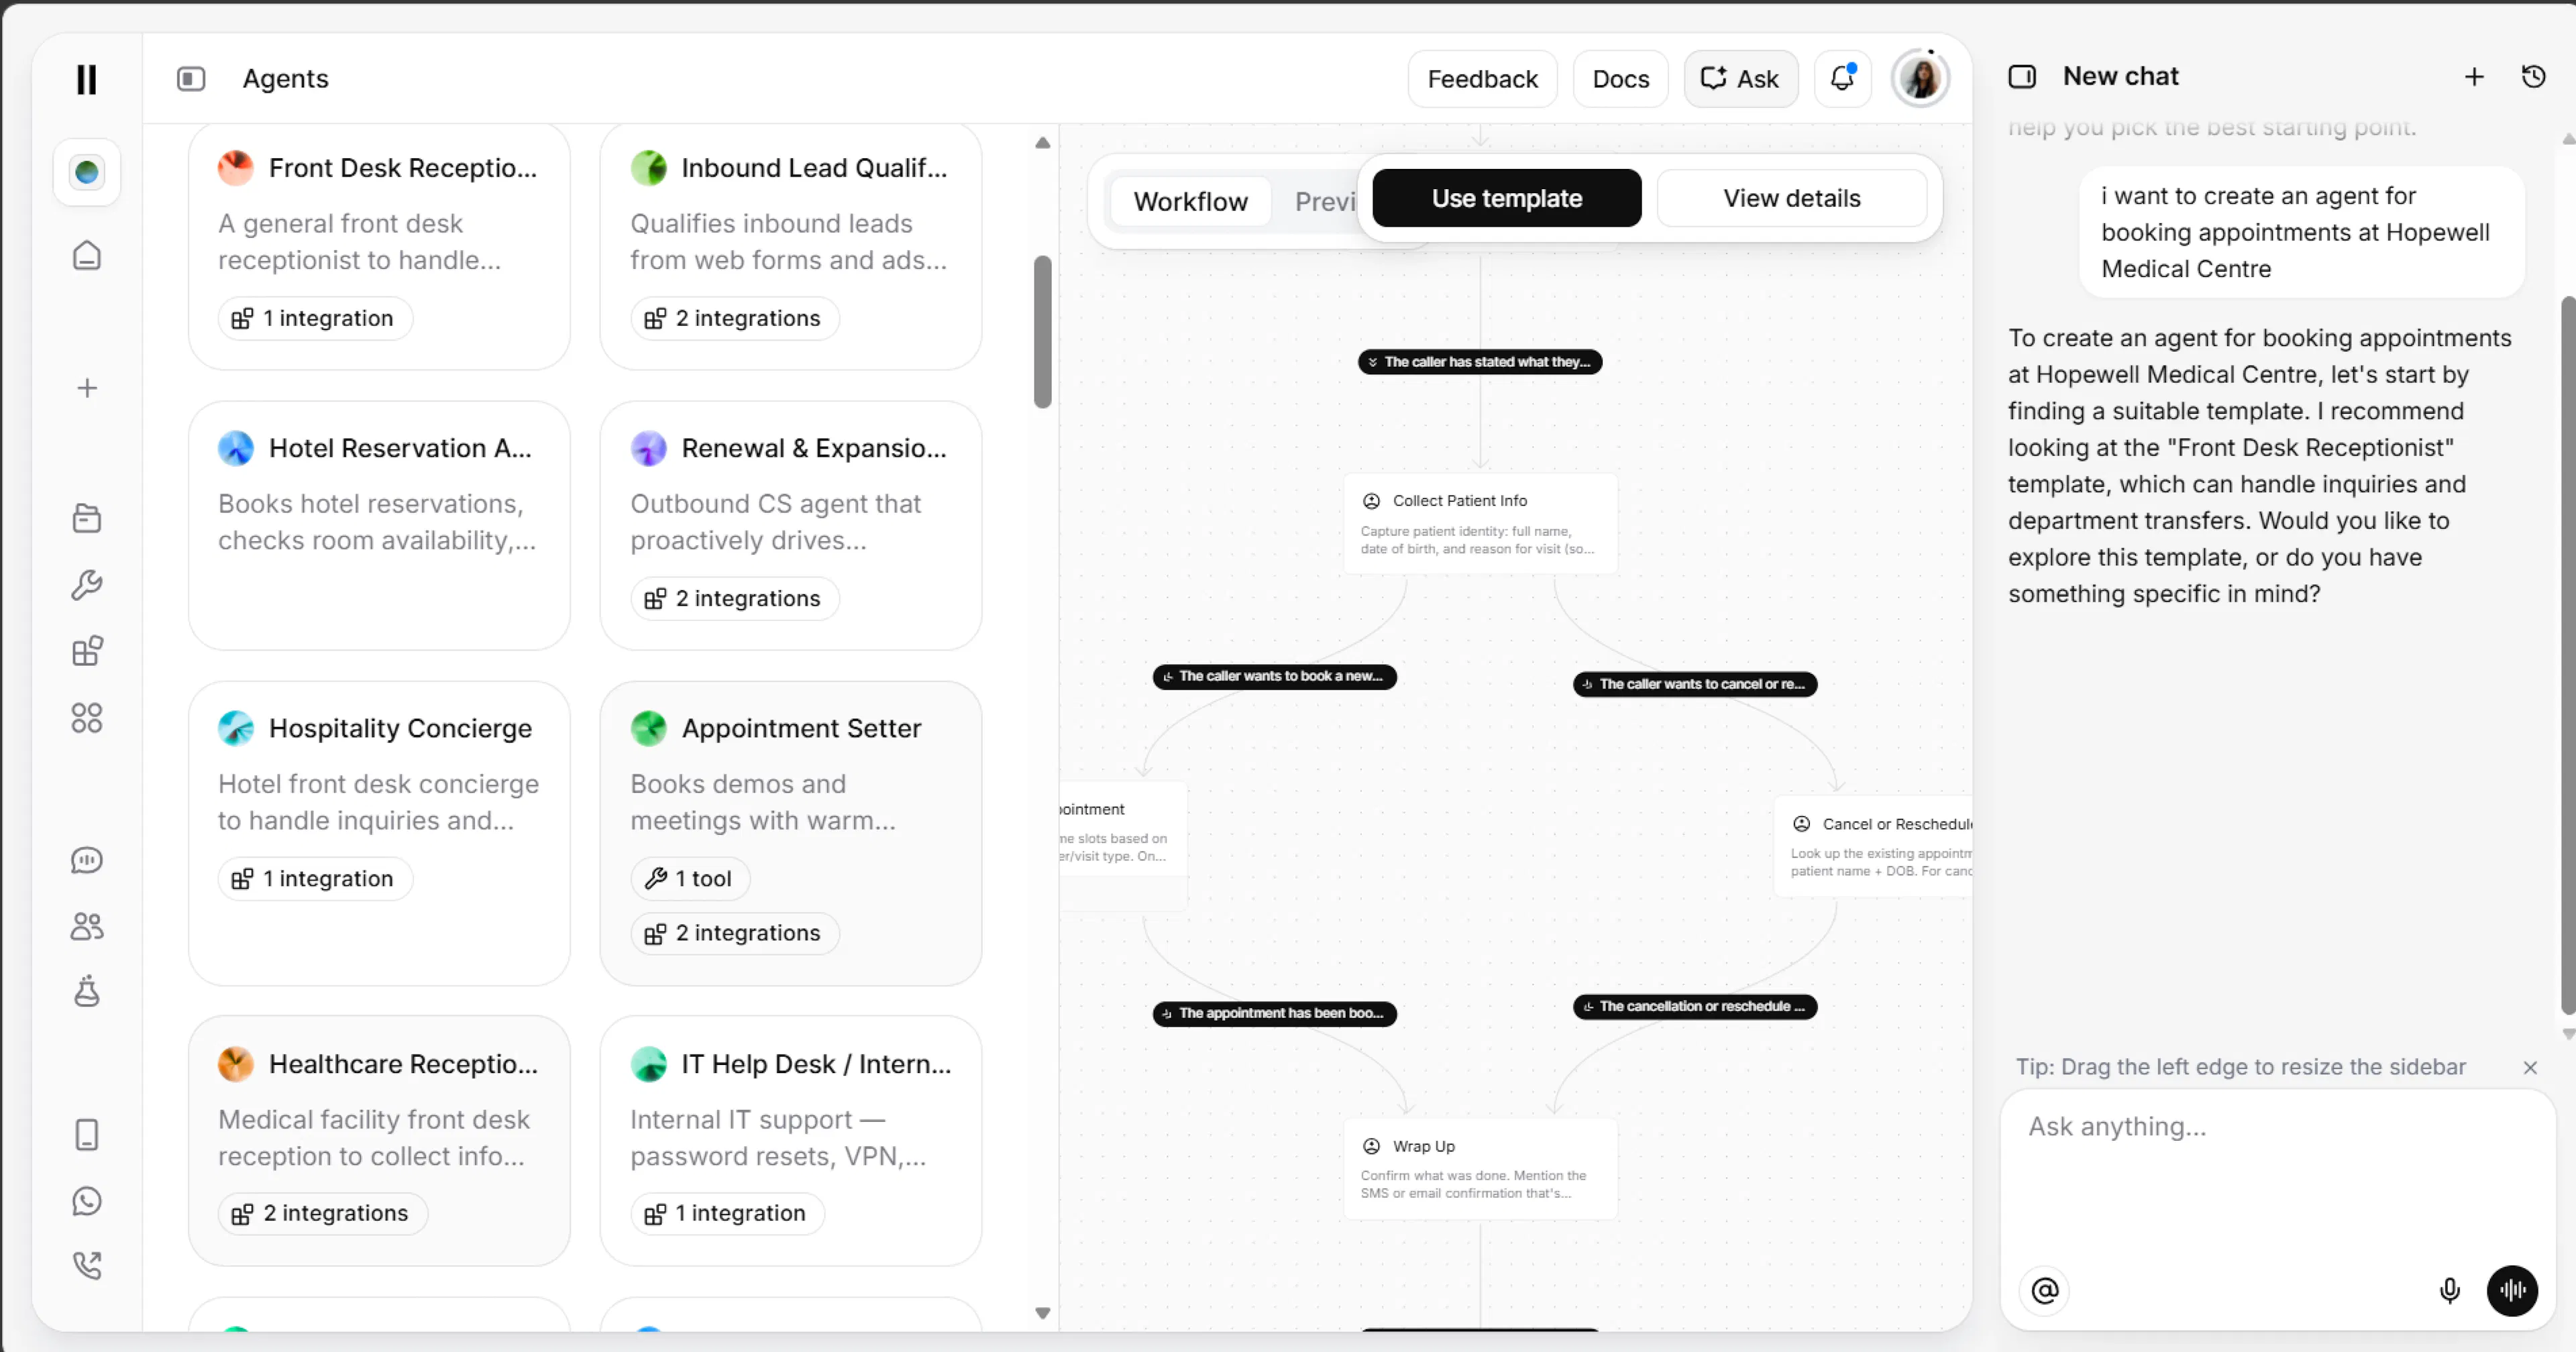Click the plus icon in the left sidebar
The height and width of the screenshot is (1352, 2576).
pos(87,388)
